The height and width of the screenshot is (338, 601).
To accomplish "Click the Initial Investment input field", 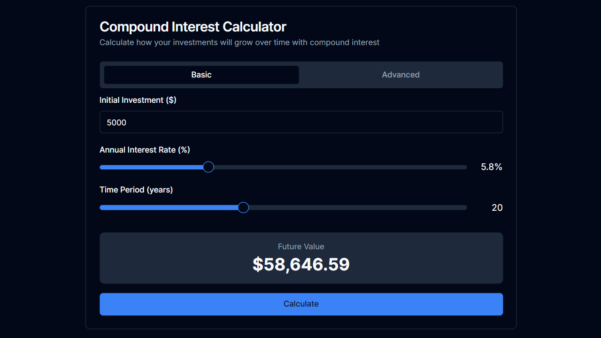I will pos(301,122).
